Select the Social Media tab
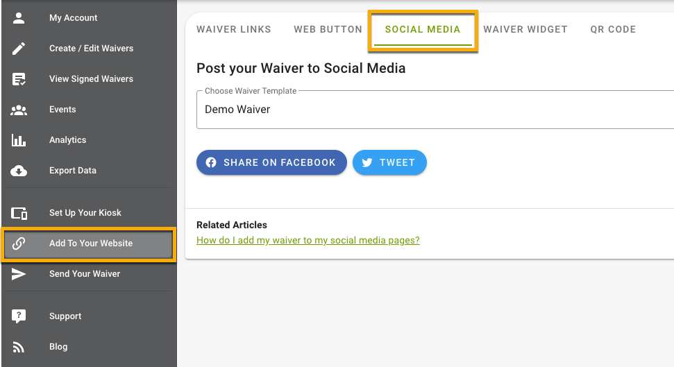This screenshot has height=367, width=674. (x=423, y=30)
